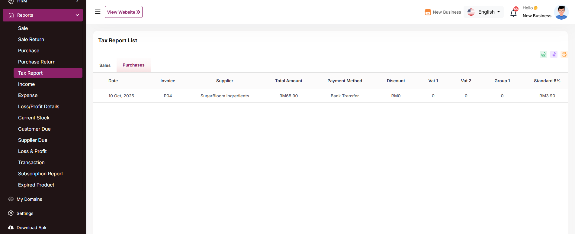Viewport: 575px width, 234px height.
Task: Click the orange store icon
Action: coord(428,12)
